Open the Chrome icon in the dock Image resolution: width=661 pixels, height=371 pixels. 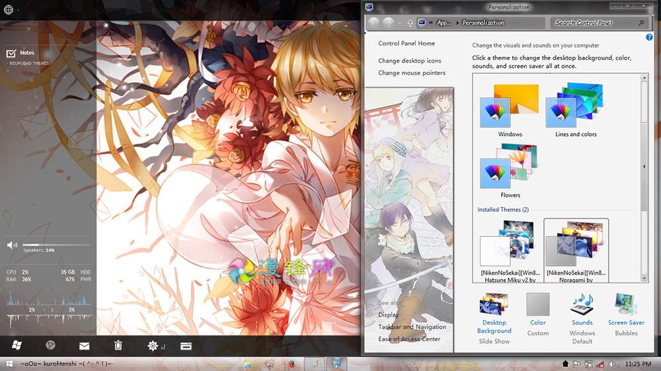tap(50, 345)
